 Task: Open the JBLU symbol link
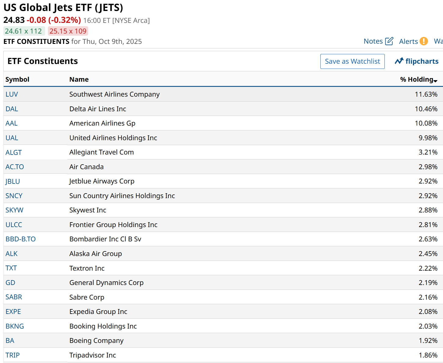coord(13,181)
